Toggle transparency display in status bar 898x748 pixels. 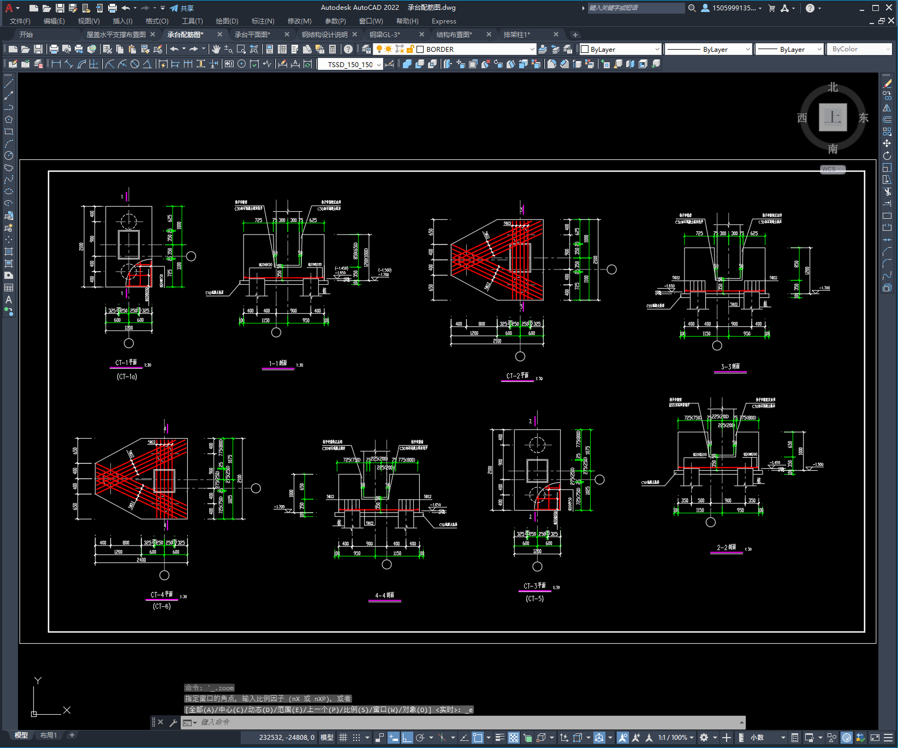click(514, 738)
